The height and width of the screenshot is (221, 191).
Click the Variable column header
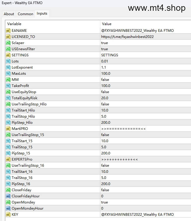[14, 24]
